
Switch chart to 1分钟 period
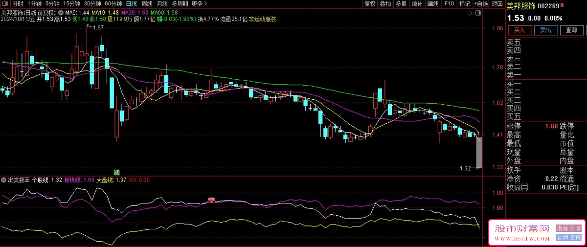tap(35, 3)
